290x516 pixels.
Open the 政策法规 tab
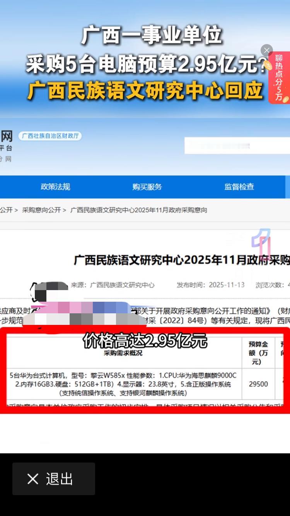(x=55, y=187)
